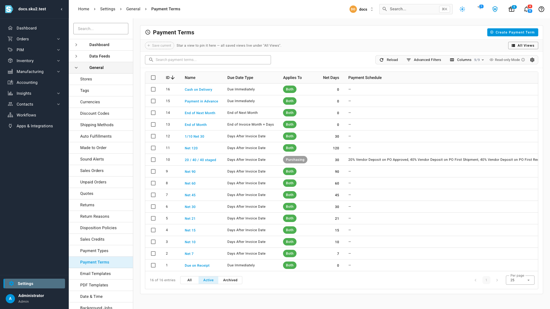
Task: Open the notifications bell icon
Action: coord(527,9)
